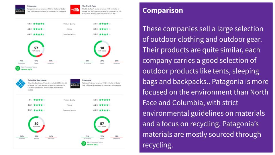Click The North Face 3.9/5 star rating
Image resolution: width=275 pixels, height=155 pixels.
(x=105, y=24)
